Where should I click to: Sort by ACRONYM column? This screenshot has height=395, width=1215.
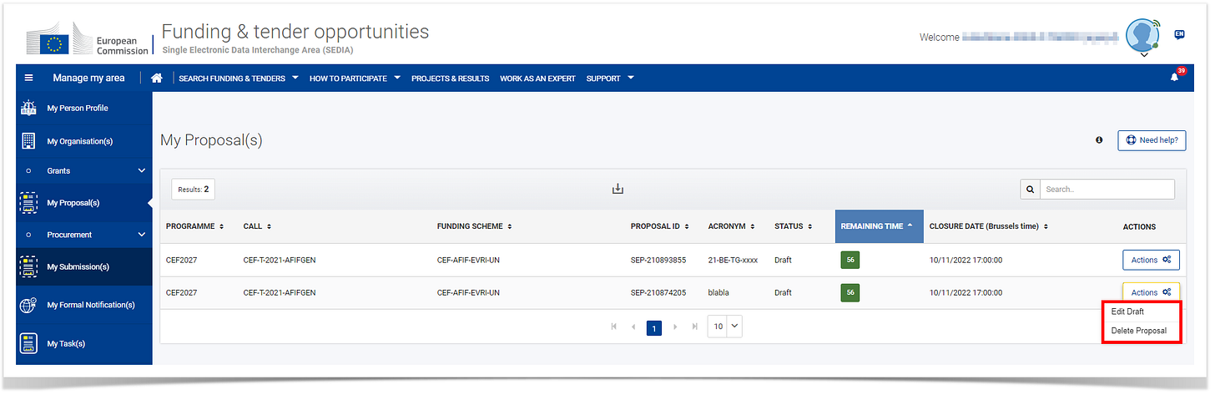(732, 226)
